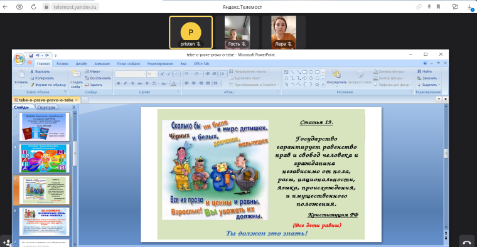The height and width of the screenshot is (247, 477).
Task: Toggle underline text formatting
Action: pos(132,83)
